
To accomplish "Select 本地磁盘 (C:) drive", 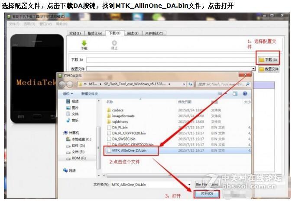I will point(78,139).
